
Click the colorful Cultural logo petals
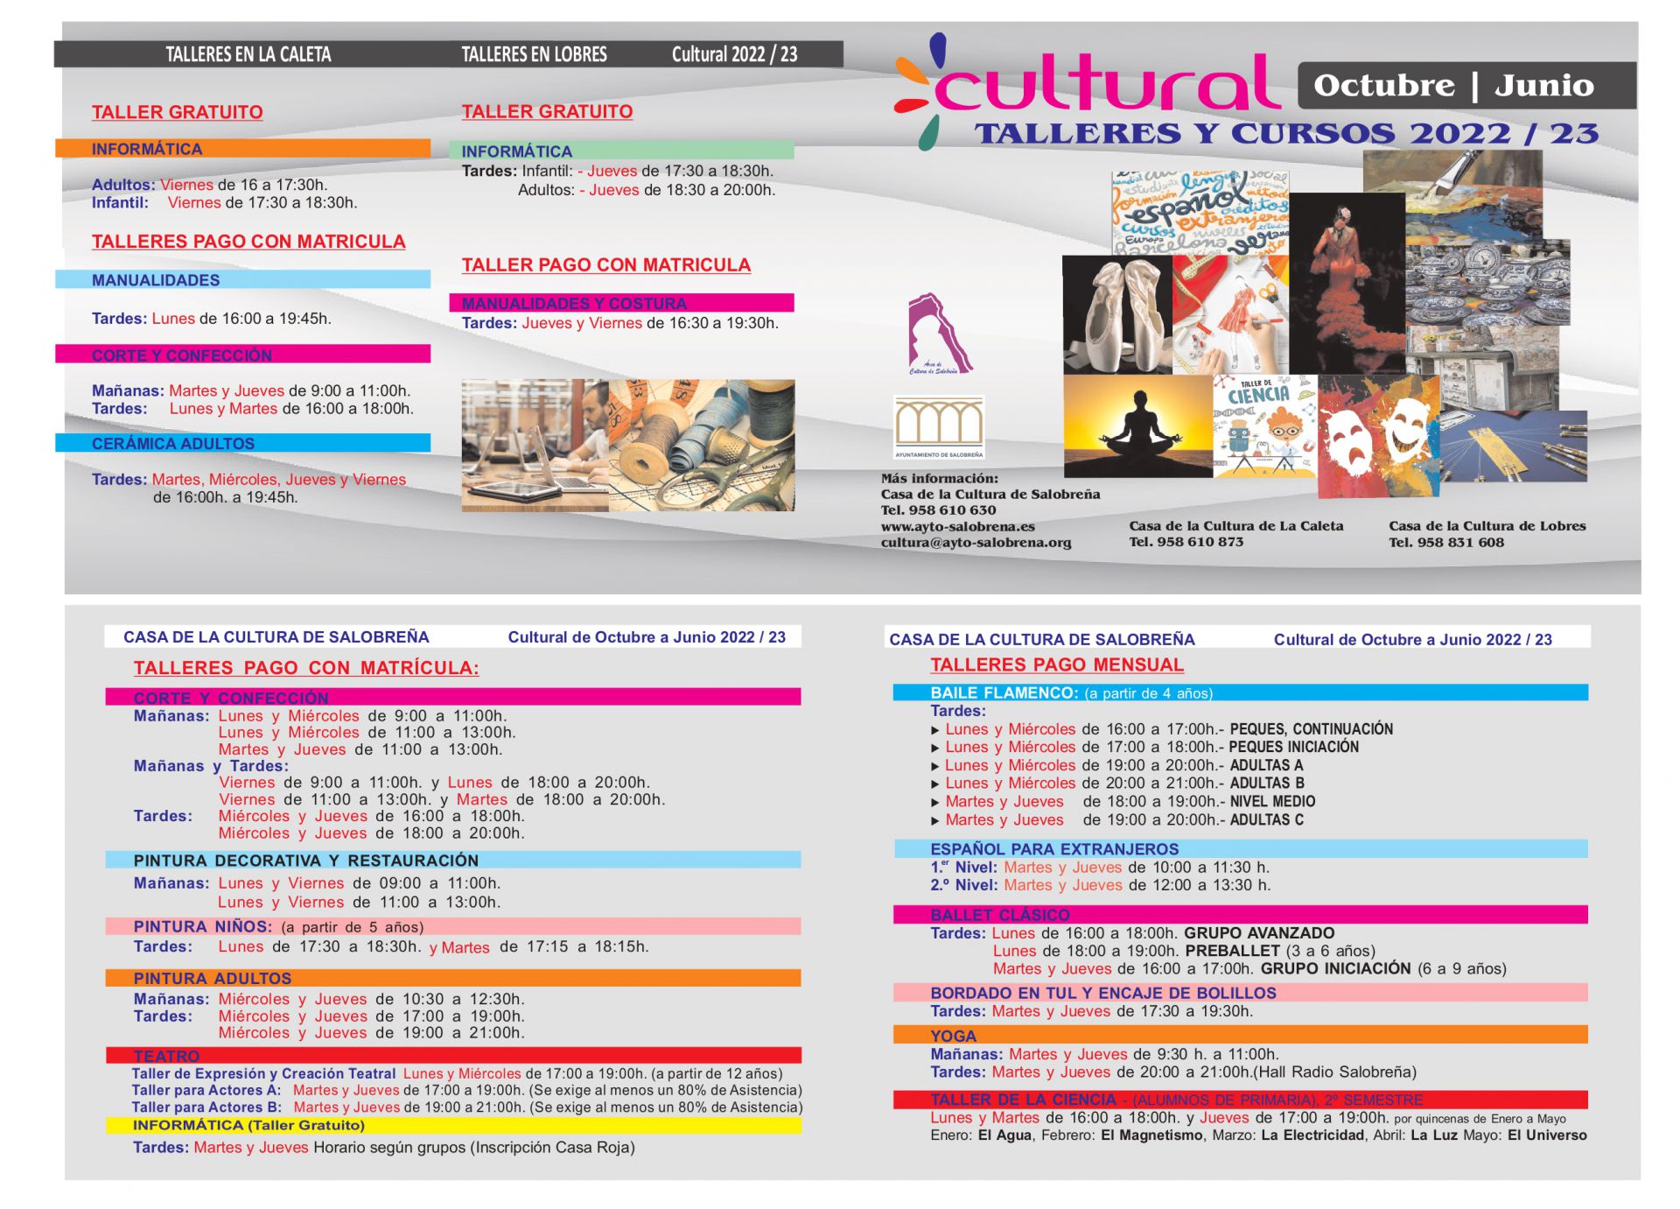click(x=920, y=91)
